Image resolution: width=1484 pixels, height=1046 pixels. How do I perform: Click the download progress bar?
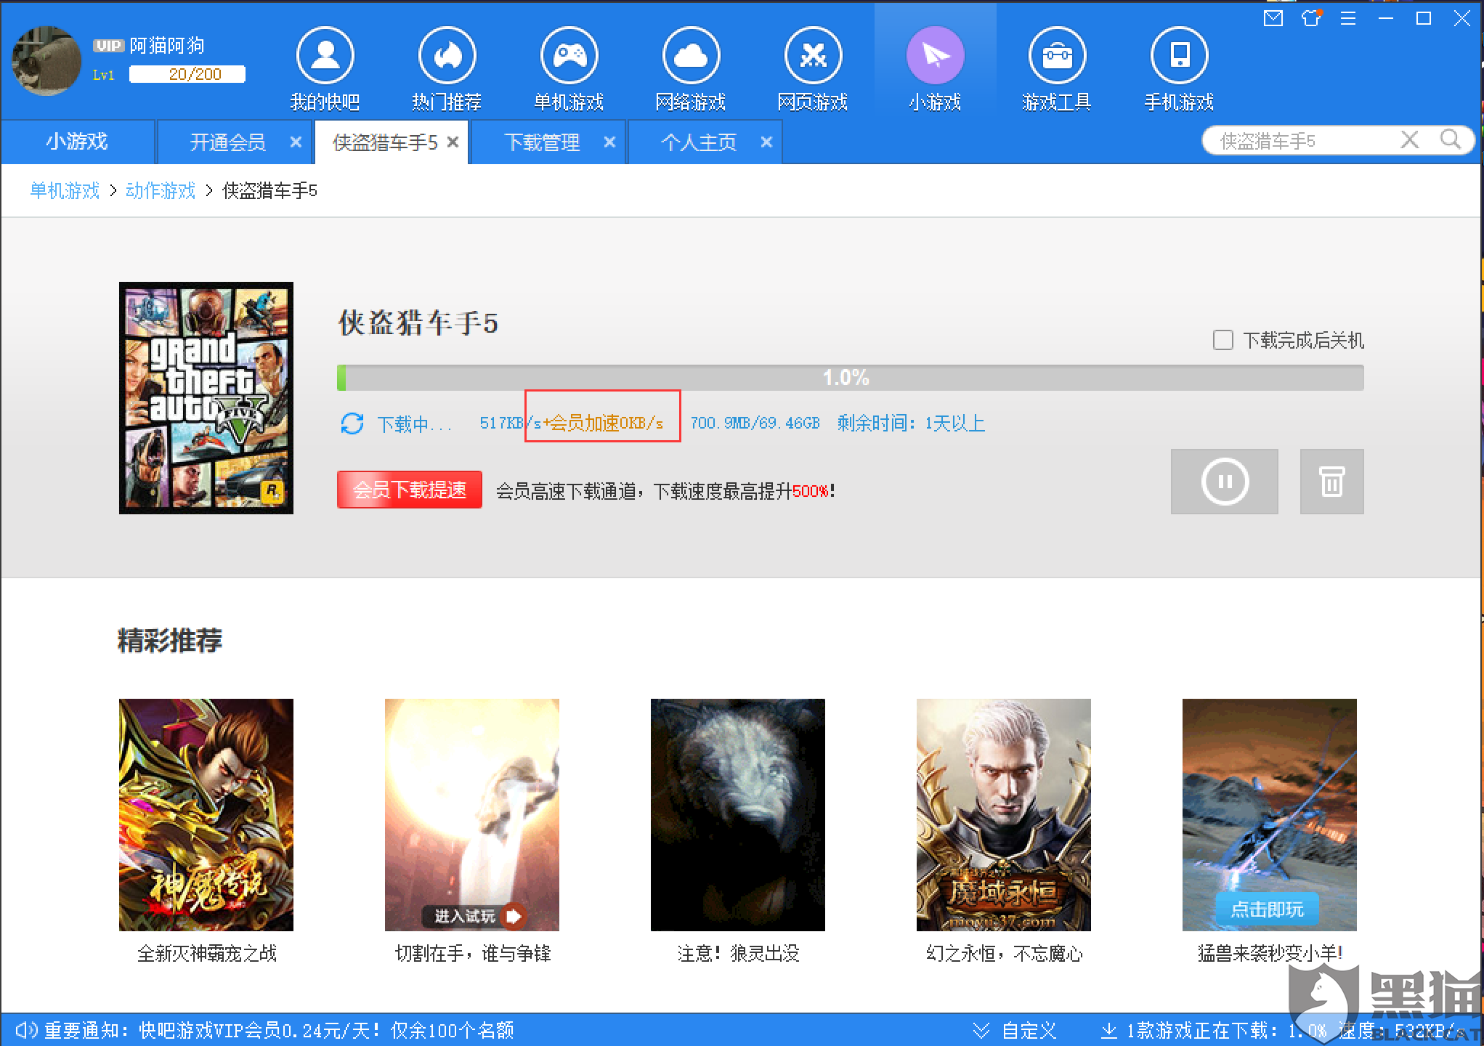pos(850,378)
